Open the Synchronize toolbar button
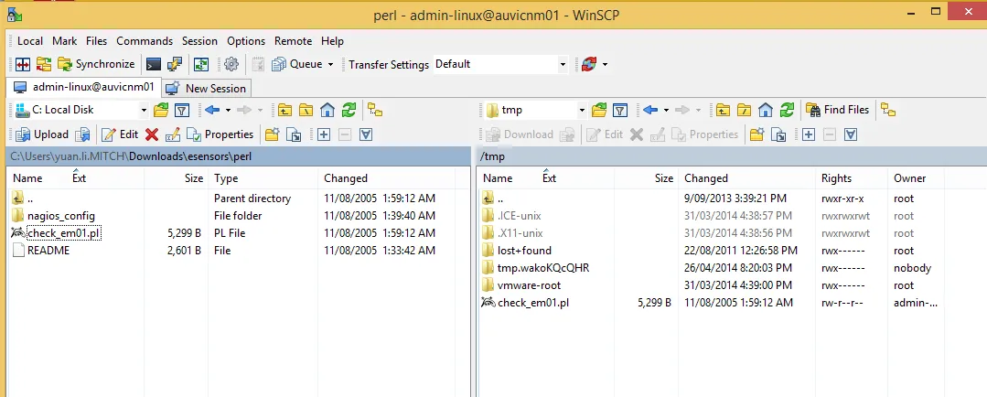The width and height of the screenshot is (987, 397). (96, 64)
